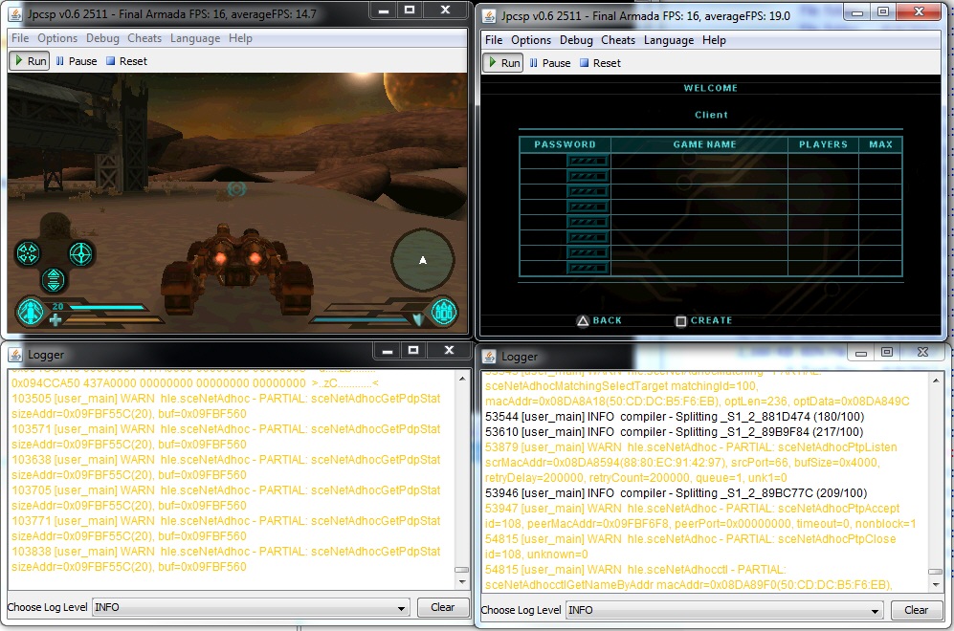Clear the right Logger output

916,610
